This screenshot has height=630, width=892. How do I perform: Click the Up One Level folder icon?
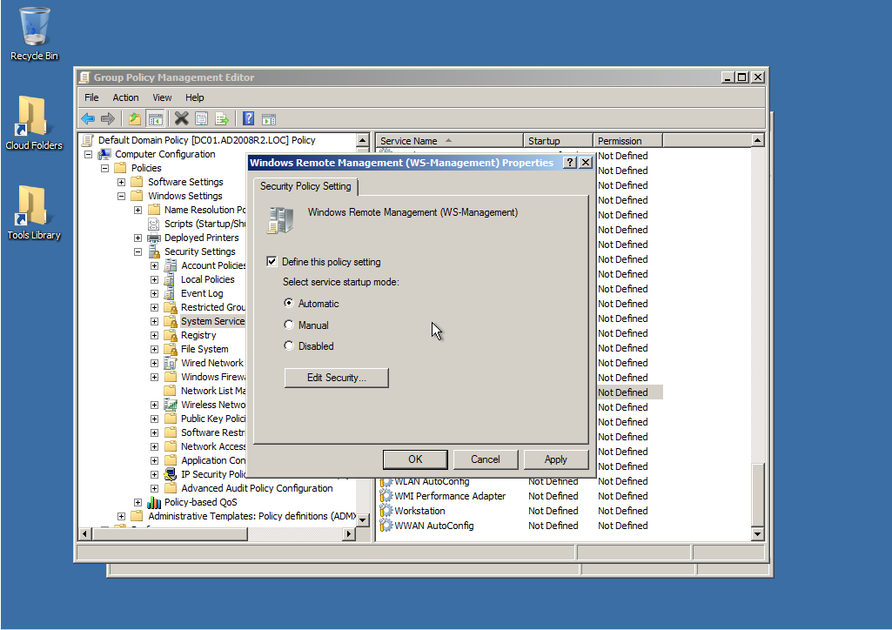tap(134, 119)
